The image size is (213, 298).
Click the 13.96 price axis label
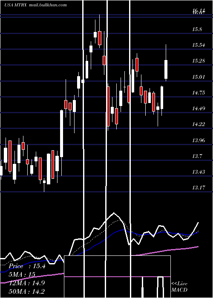click(x=199, y=140)
